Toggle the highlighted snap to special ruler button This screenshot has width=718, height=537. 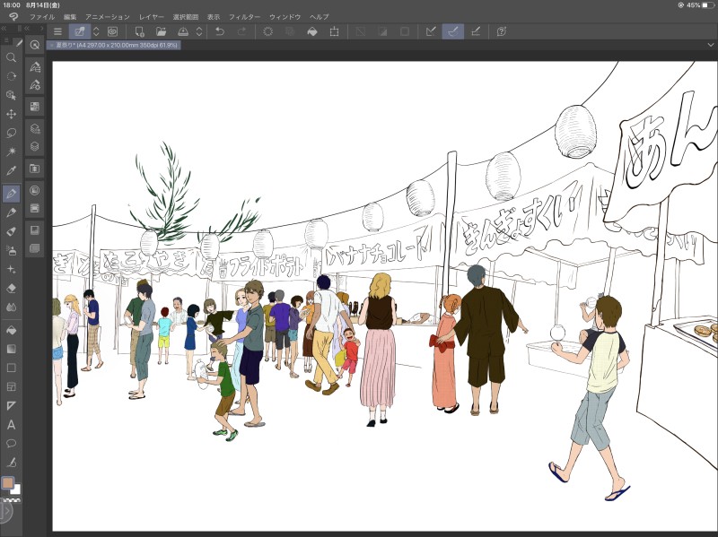pyautogui.click(x=453, y=31)
